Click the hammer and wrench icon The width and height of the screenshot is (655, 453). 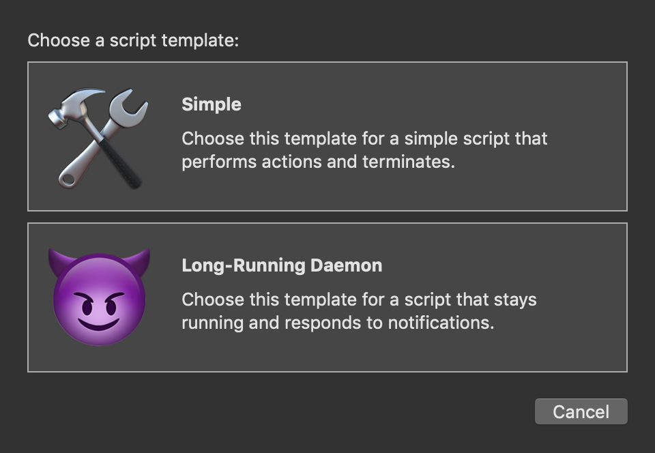pos(98,138)
